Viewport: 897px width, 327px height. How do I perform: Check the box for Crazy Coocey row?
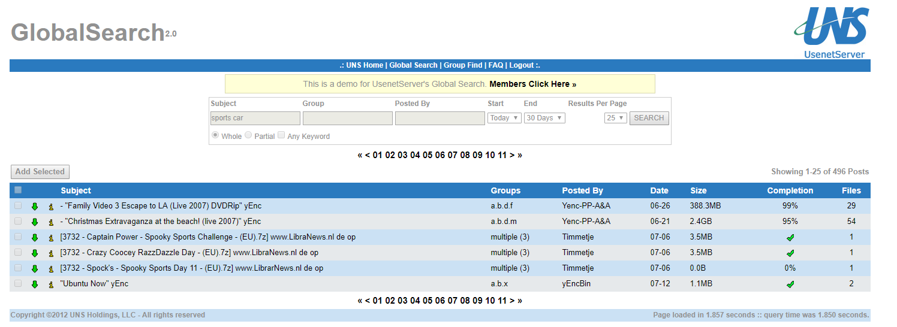coord(18,252)
